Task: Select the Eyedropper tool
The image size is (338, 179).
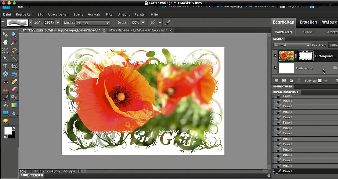Action: tap(14, 42)
